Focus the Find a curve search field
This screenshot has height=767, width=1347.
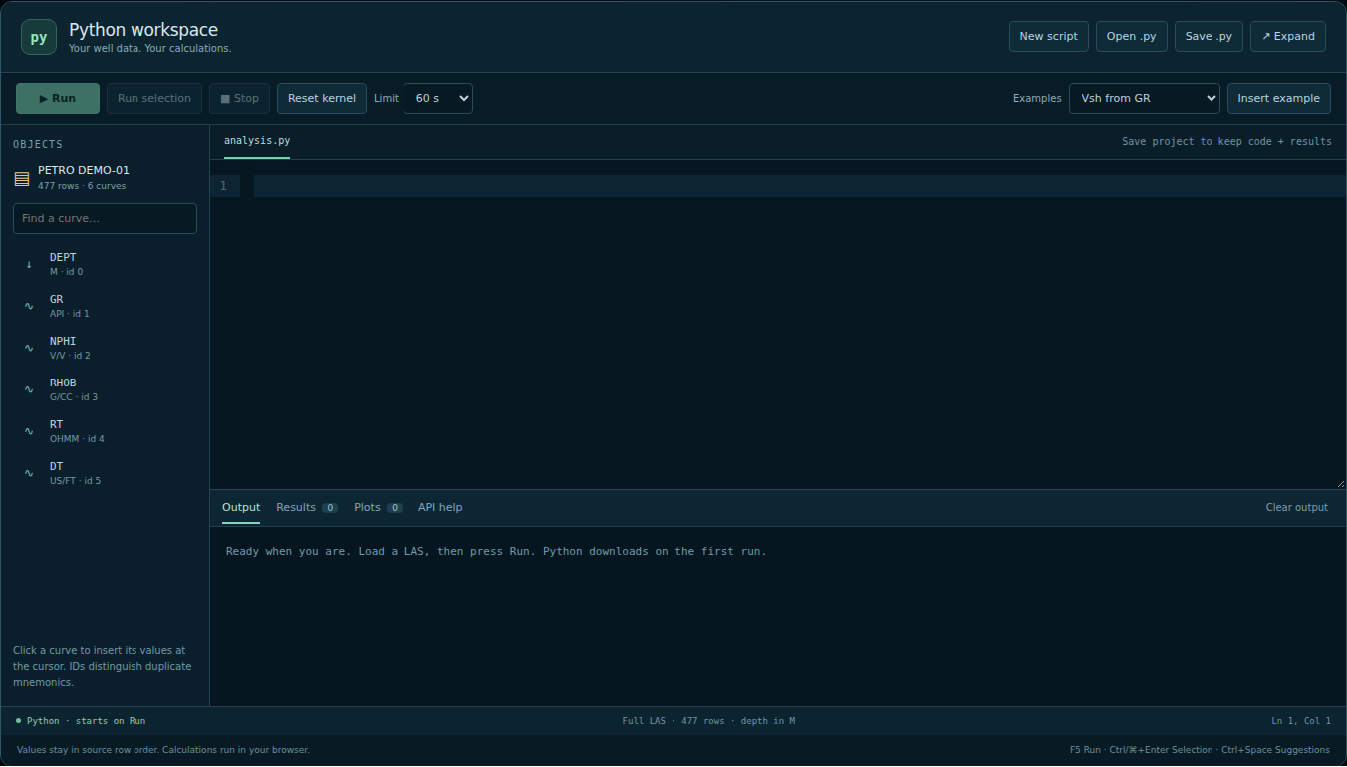(x=105, y=218)
